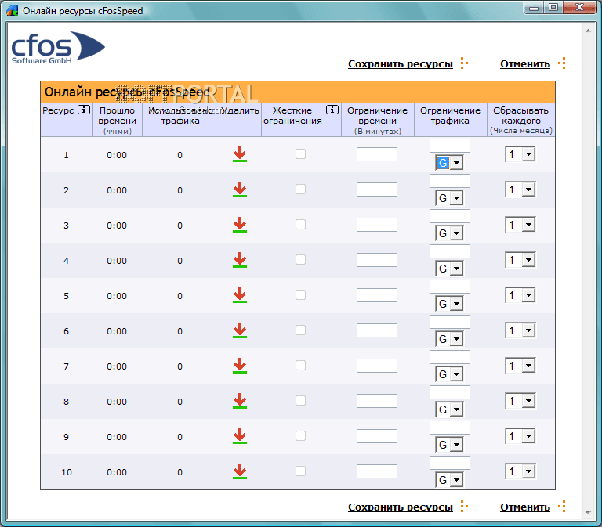Image resolution: width=602 pixels, height=527 pixels.
Task: Click the delete arrow for resource 8
Action: (240, 401)
